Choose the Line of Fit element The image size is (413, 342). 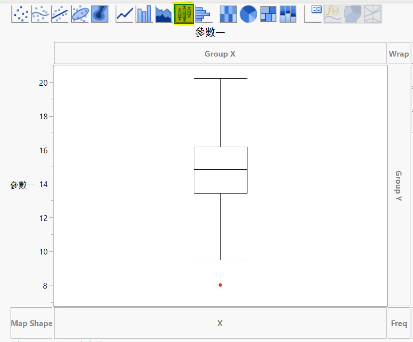60,14
